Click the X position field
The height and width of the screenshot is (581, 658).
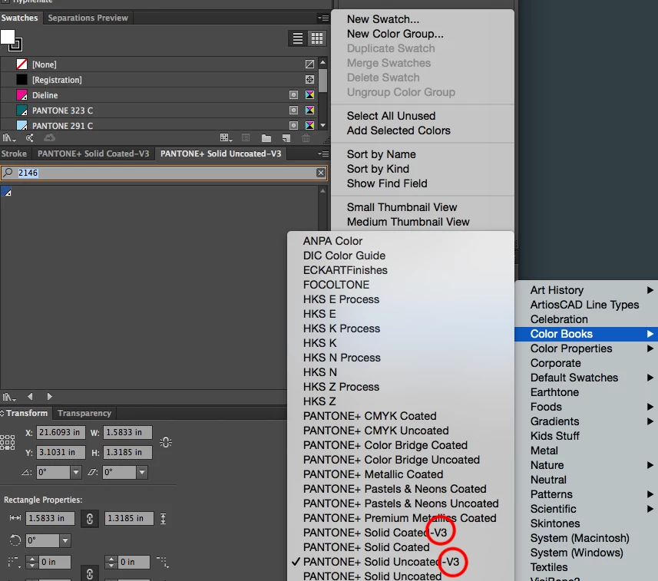pos(61,432)
